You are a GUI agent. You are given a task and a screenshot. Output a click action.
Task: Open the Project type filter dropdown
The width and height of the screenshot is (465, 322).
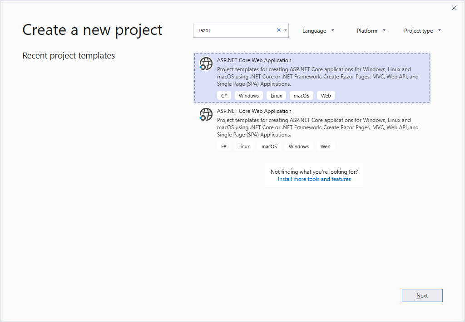tap(422, 30)
